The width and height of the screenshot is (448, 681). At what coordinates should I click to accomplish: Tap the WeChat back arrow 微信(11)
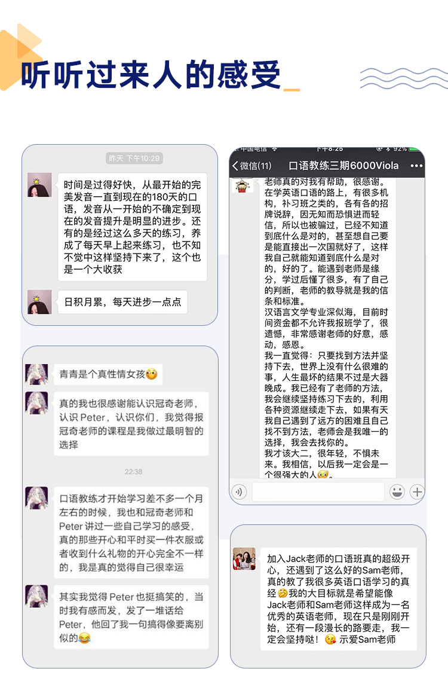coord(252,166)
